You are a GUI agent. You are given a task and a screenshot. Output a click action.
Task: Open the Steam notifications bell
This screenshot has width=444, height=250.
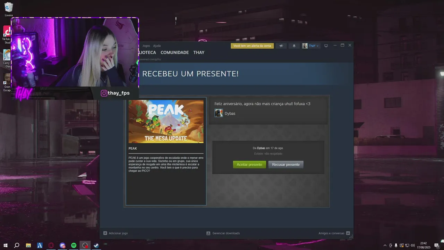click(294, 46)
